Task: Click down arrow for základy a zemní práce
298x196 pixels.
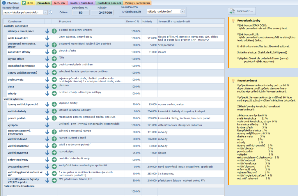Action: click(47, 31)
